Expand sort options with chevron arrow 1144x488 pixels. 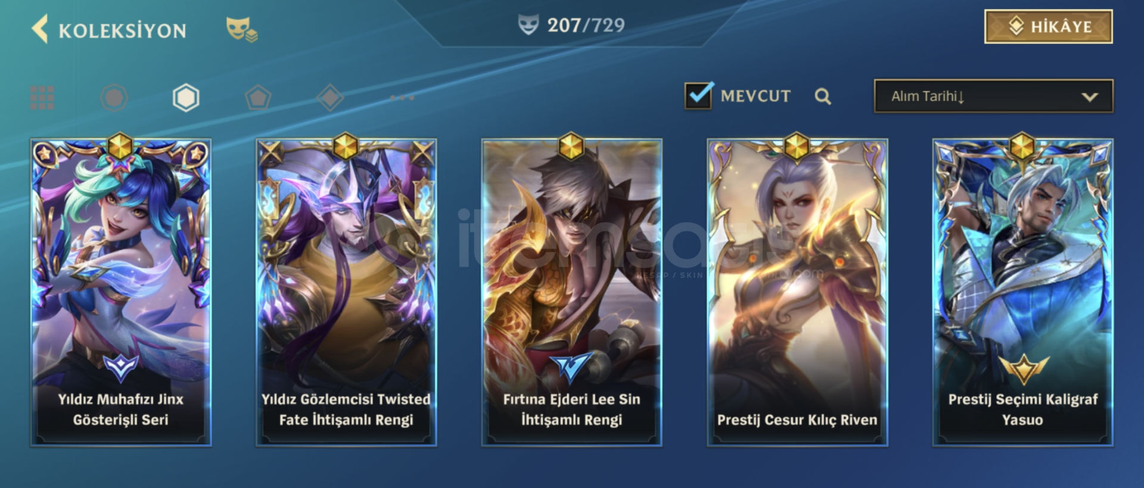[x=1090, y=96]
